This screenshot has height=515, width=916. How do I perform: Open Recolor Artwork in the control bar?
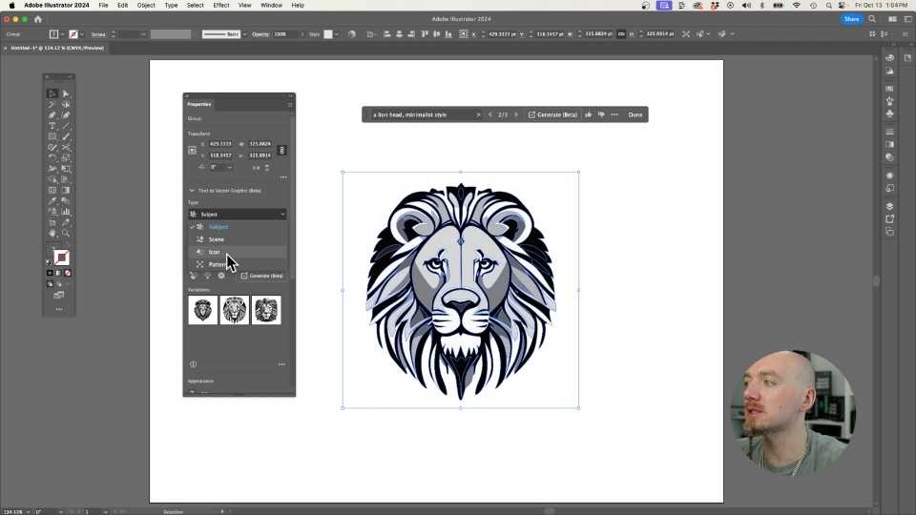(x=352, y=34)
